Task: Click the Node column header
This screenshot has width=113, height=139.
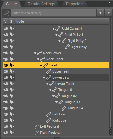Action: (62, 21)
